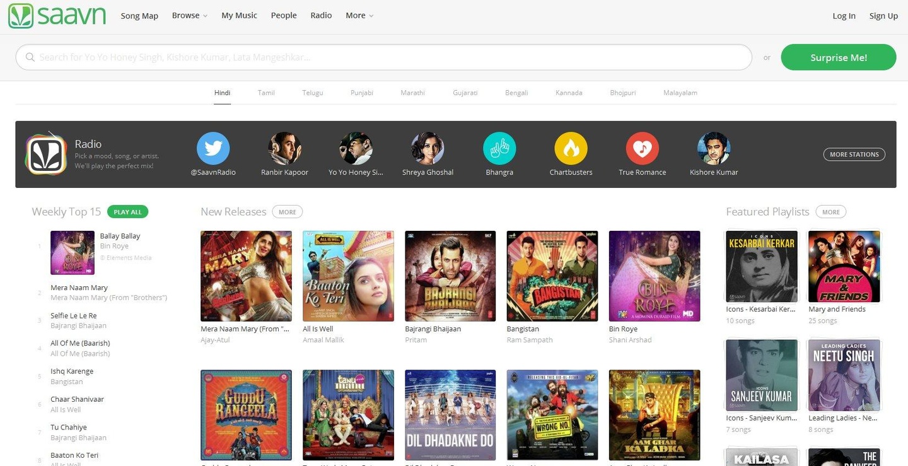Click song title Chaar Shanivaar
This screenshot has height=466, width=908.
[77, 399]
